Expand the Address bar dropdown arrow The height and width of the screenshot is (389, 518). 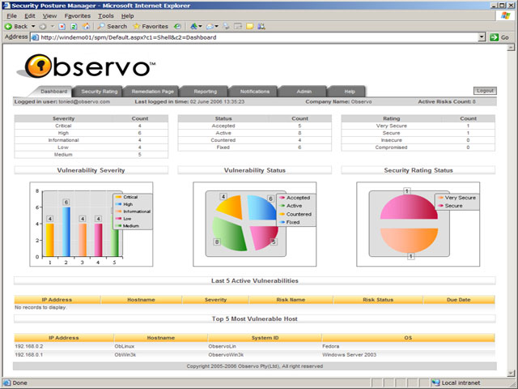482,37
